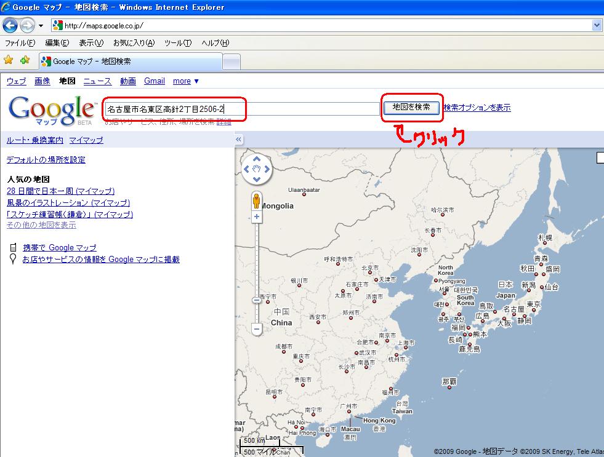The height and width of the screenshot is (457, 604).
Task: Open the ツール(T) menu
Action: (x=177, y=42)
